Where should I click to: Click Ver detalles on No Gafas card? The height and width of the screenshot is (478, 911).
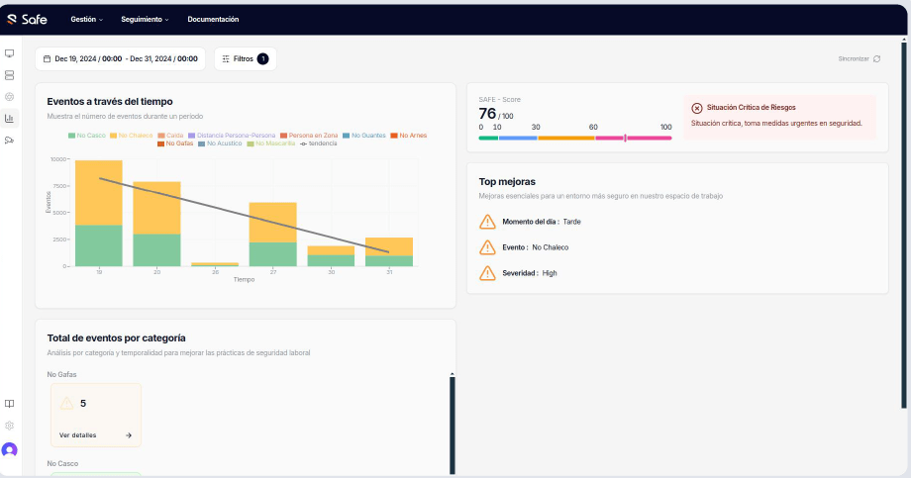78,434
